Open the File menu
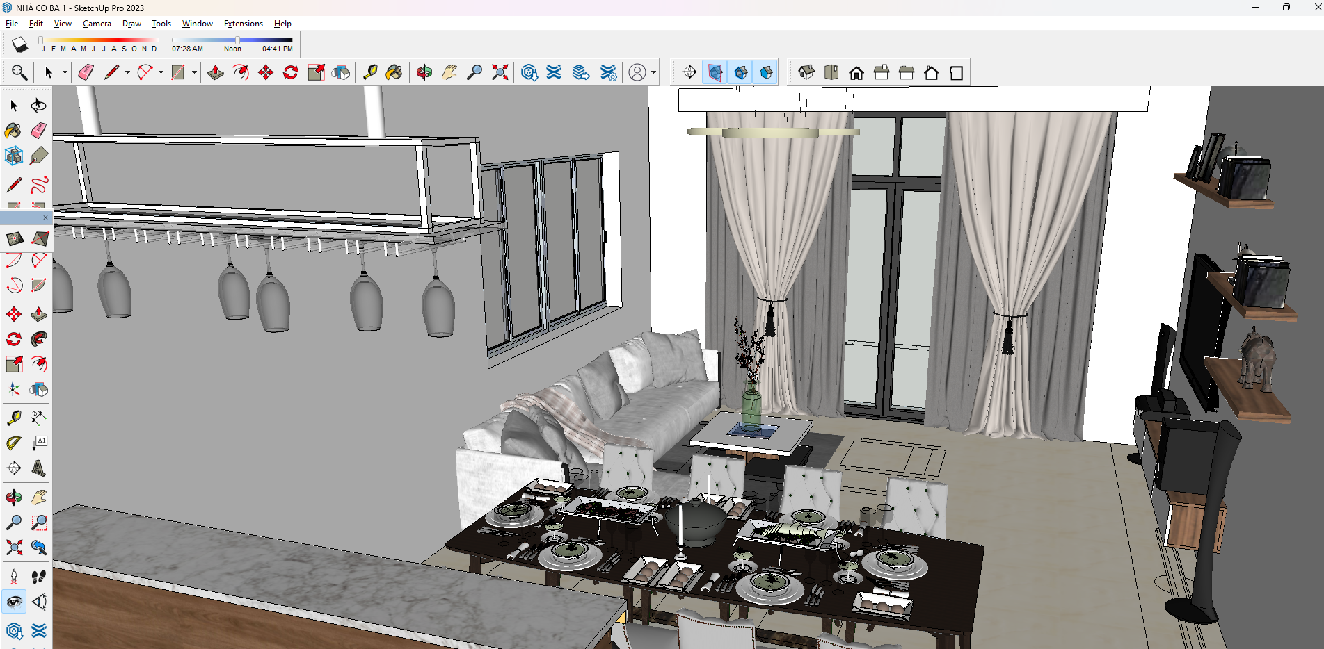1324x649 pixels. pyautogui.click(x=12, y=24)
